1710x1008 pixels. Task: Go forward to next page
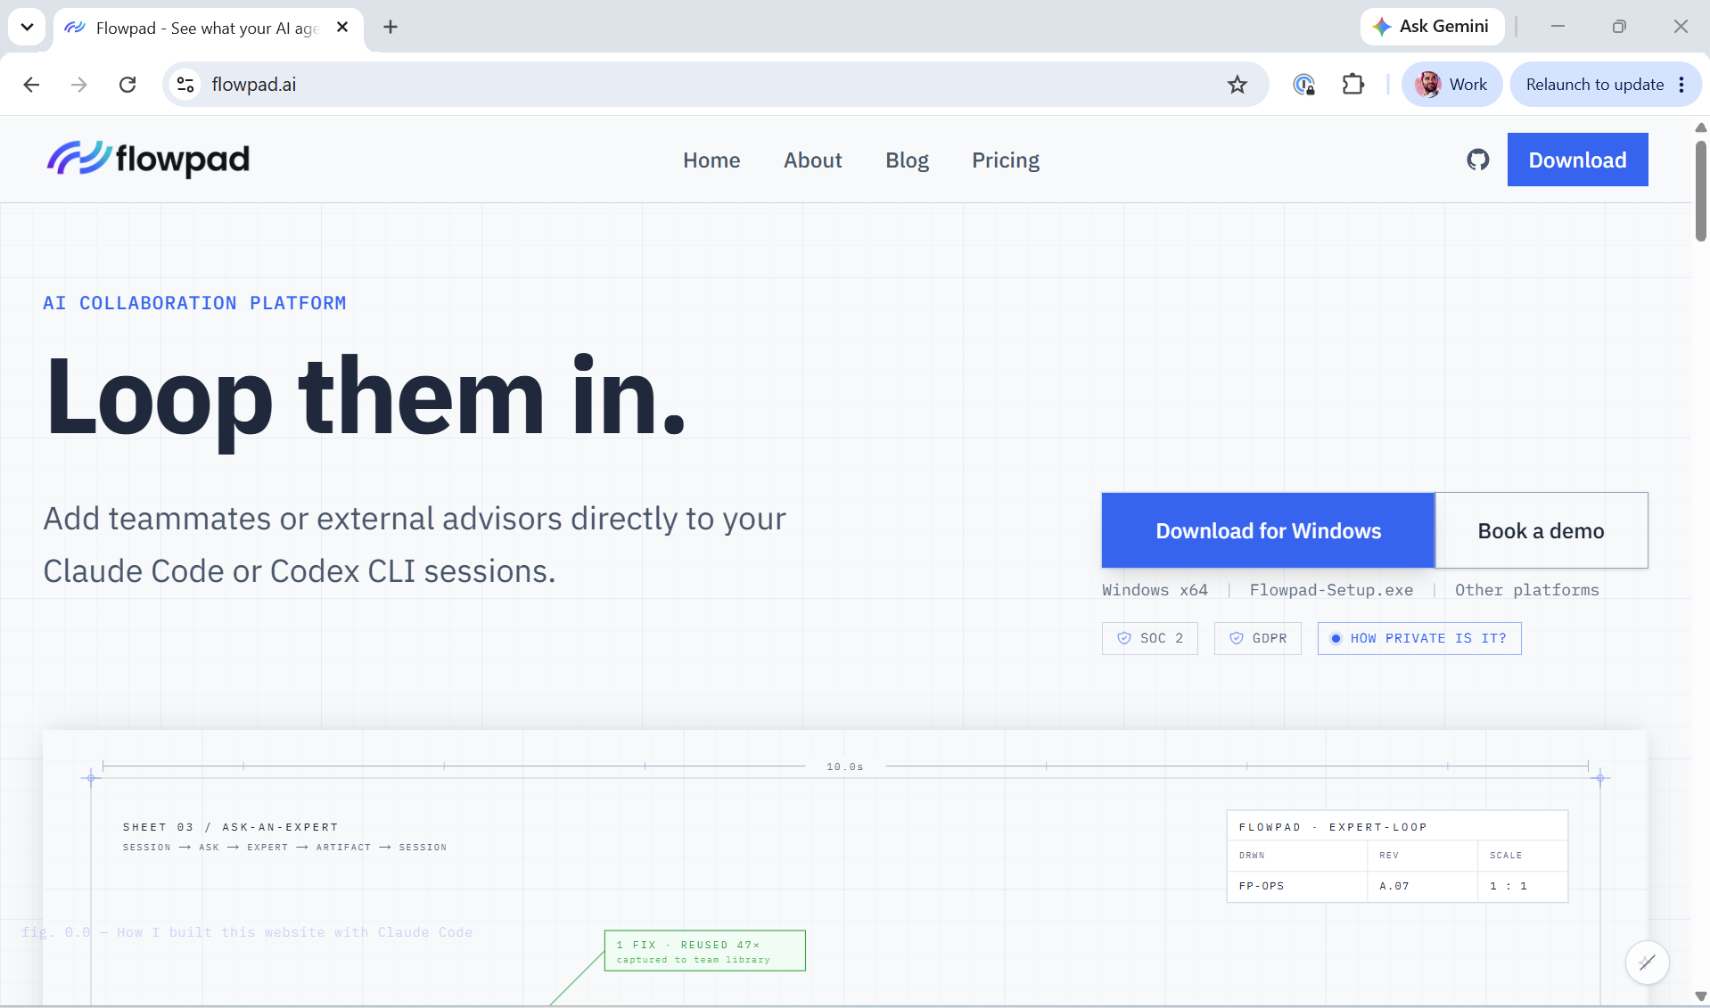coord(79,85)
